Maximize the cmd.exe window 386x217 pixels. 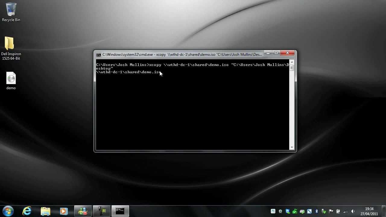(x=276, y=53)
